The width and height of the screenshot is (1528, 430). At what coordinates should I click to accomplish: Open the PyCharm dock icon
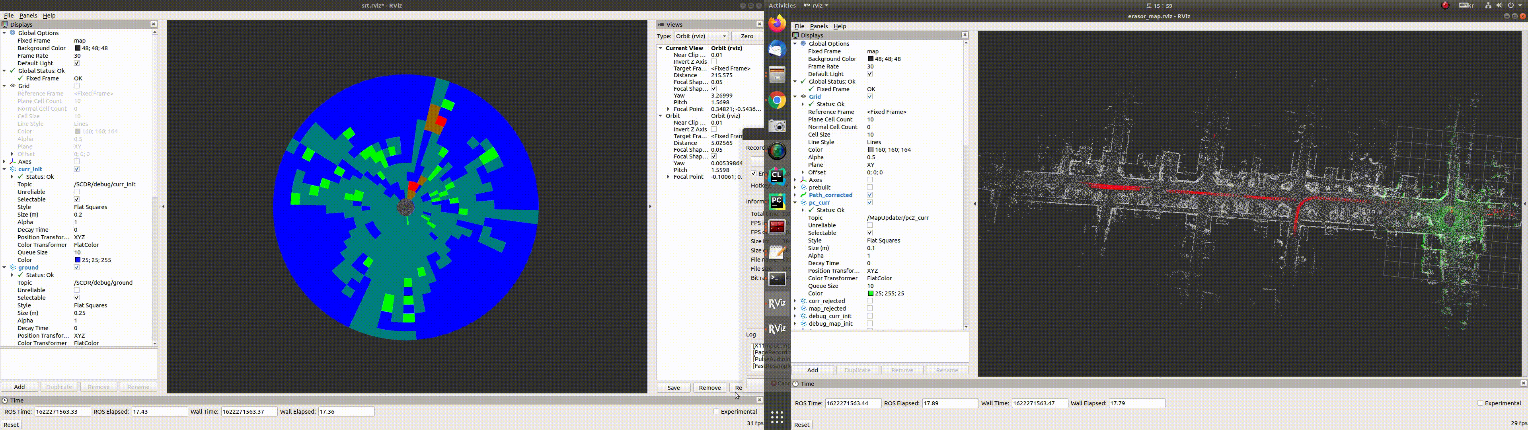click(777, 202)
